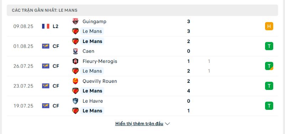The width and height of the screenshot is (285, 134).
Task: Select the Quevilly Rouen team name
Action: 100,81
